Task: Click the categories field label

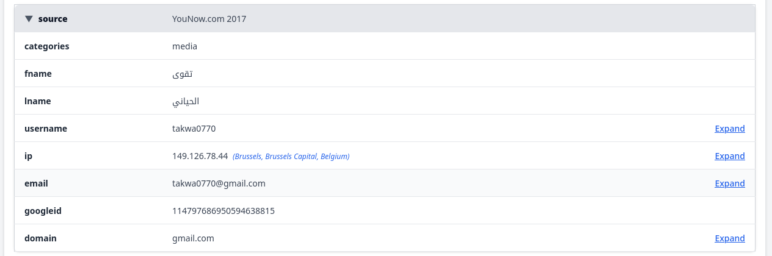Action: click(47, 46)
